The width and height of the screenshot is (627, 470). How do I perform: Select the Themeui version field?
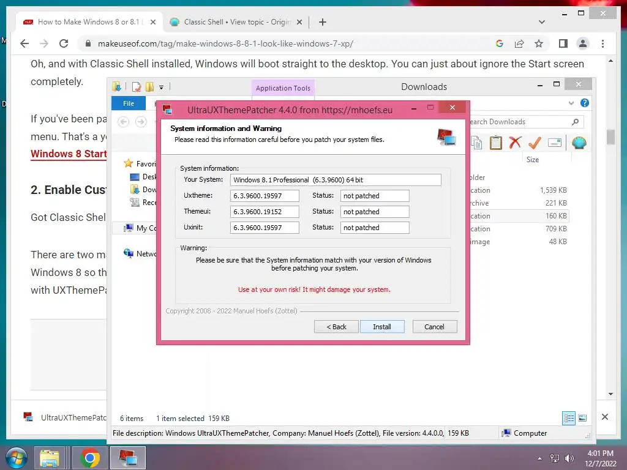265,211
